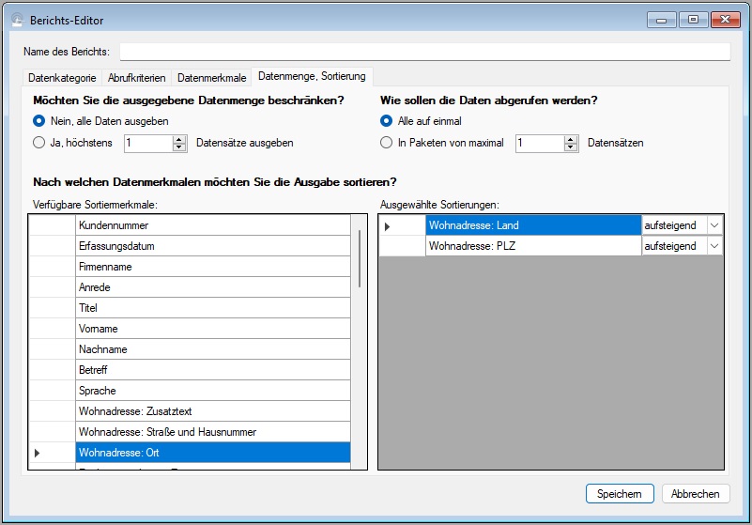The image size is (752, 525).
Task: Choose 'Alle auf einmal' option
Action: 387,121
